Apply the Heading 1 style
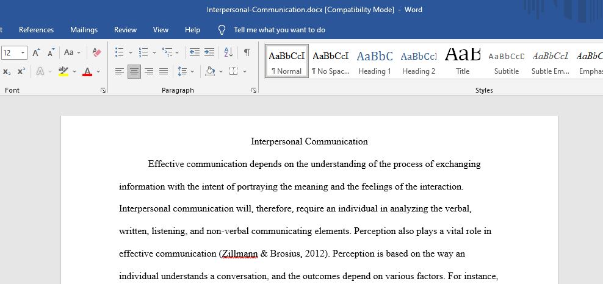The height and width of the screenshot is (284, 603). (x=375, y=62)
